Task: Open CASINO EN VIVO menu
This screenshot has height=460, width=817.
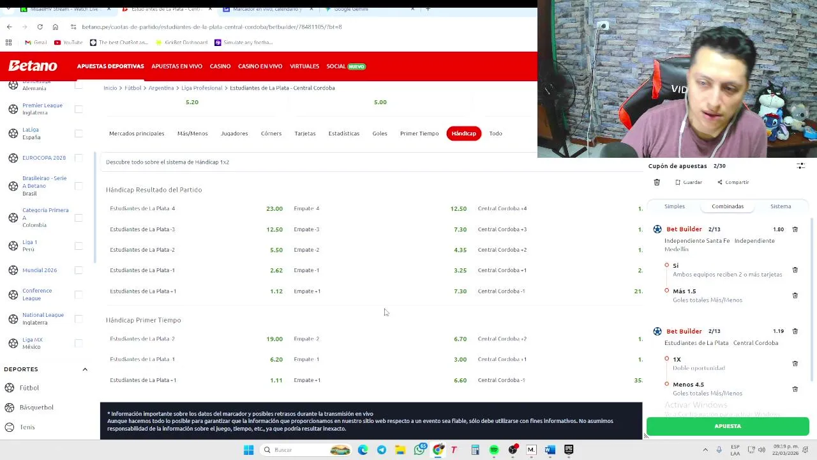Action: click(260, 66)
